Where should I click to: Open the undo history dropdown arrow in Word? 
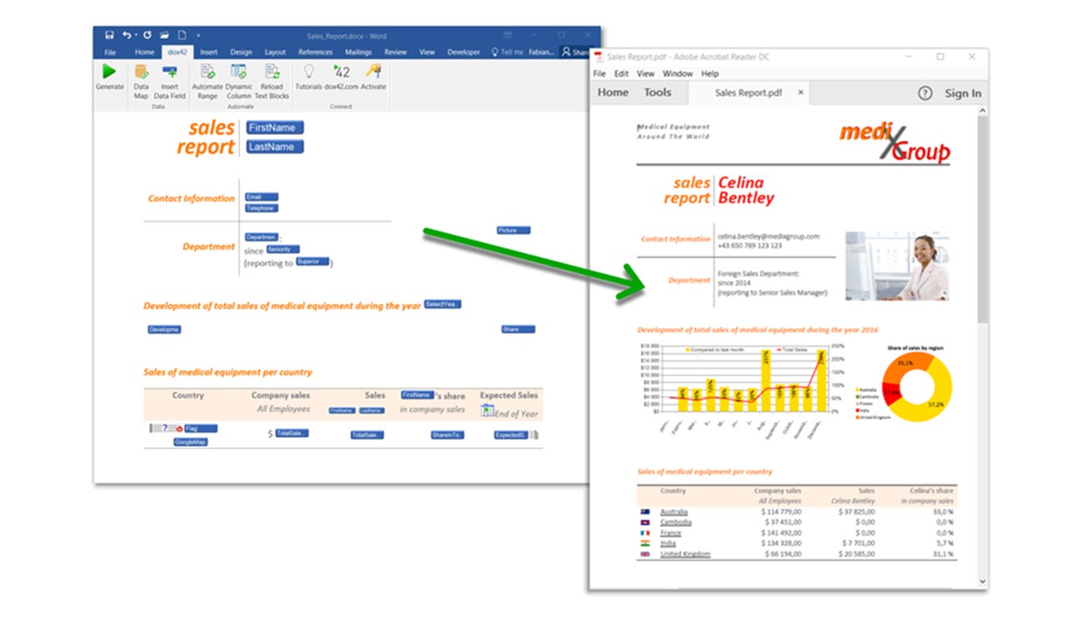click(135, 36)
